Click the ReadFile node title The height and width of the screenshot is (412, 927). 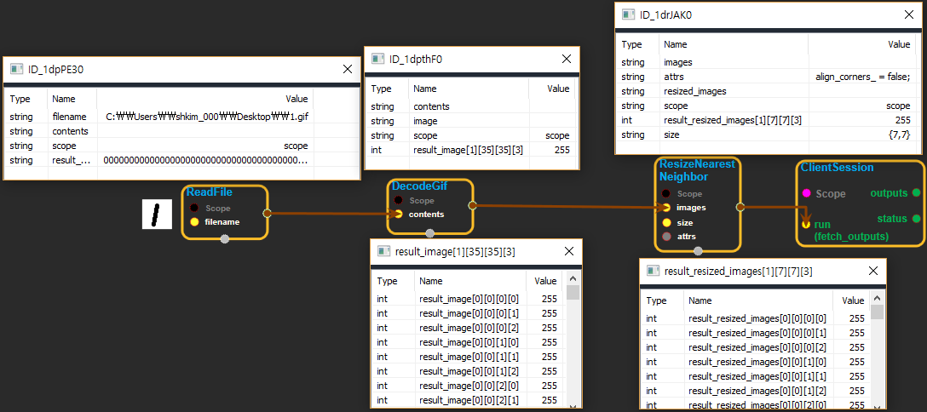(210, 192)
